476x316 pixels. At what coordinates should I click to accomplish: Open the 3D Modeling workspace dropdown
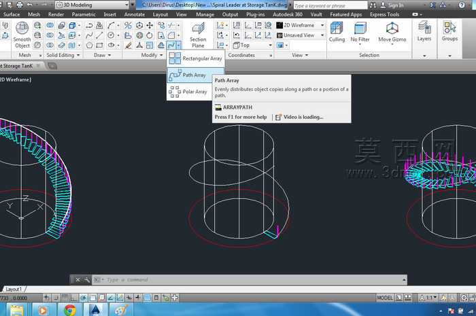click(92, 5)
